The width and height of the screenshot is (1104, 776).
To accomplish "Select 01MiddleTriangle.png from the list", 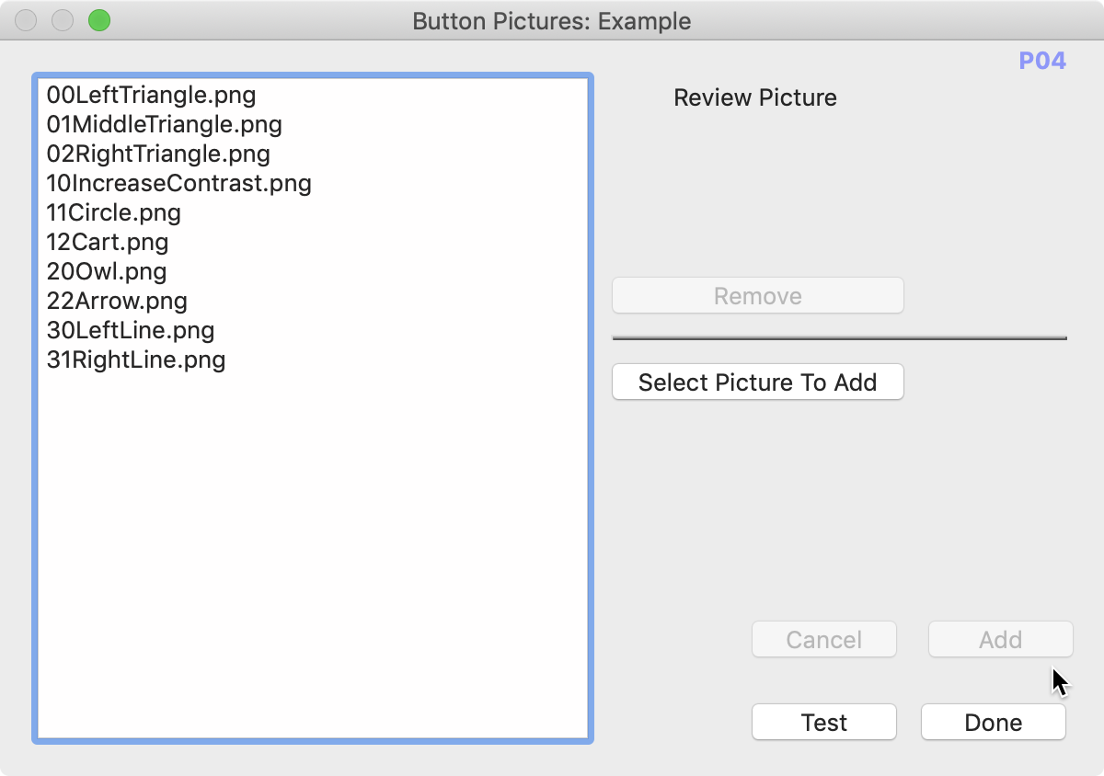I will coord(164,125).
